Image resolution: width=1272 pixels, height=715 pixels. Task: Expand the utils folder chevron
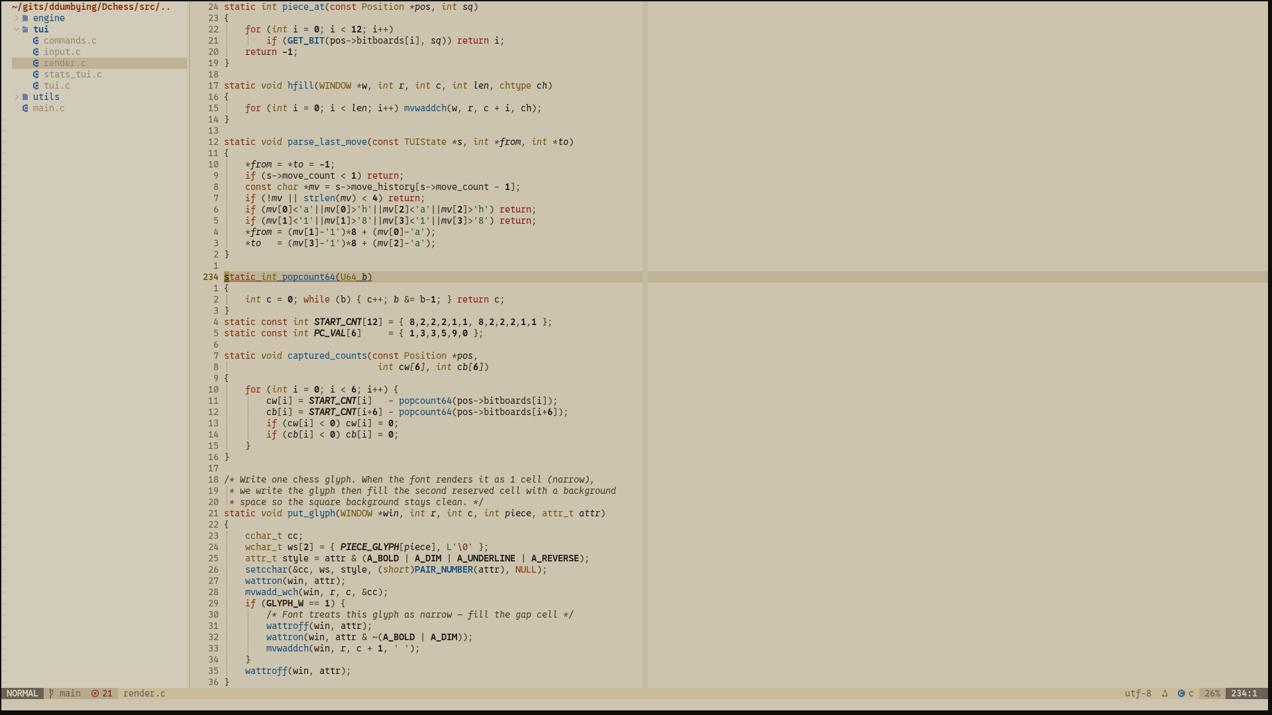point(17,97)
